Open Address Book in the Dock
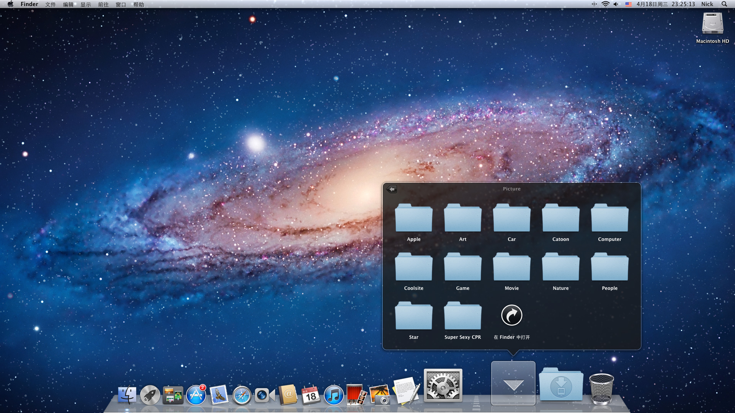The image size is (735, 413). pyautogui.click(x=288, y=395)
